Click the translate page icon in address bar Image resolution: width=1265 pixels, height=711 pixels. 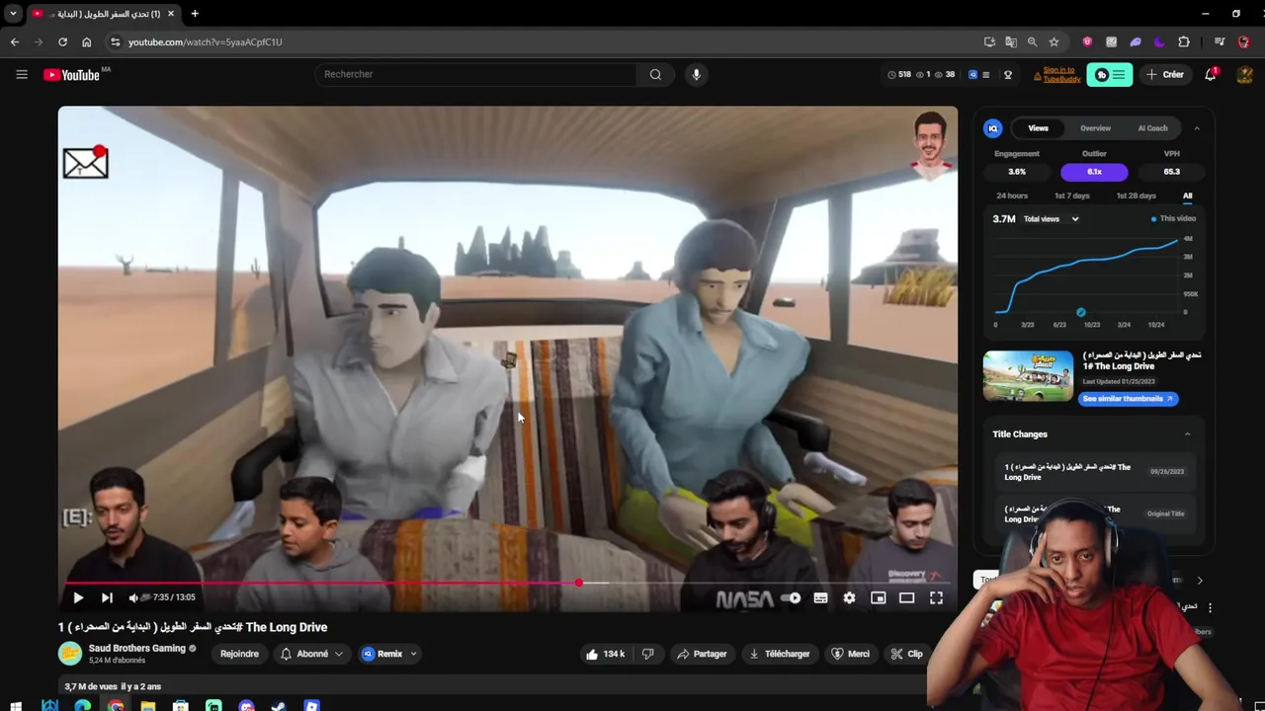pos(1011,41)
